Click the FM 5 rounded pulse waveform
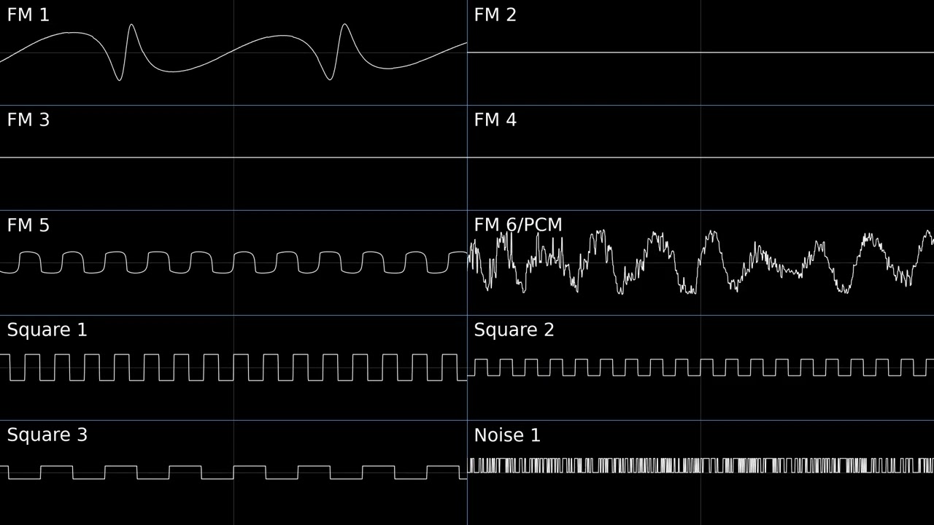This screenshot has width=934, height=525. [233, 262]
